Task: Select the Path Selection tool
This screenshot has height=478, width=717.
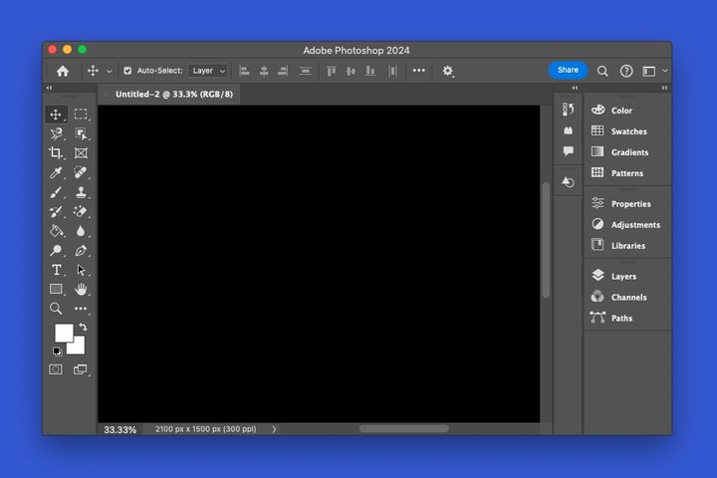Action: coord(81,270)
